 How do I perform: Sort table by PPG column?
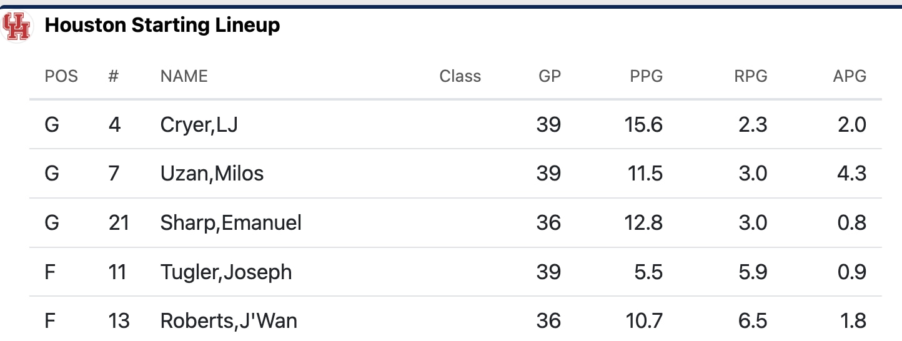pos(646,76)
